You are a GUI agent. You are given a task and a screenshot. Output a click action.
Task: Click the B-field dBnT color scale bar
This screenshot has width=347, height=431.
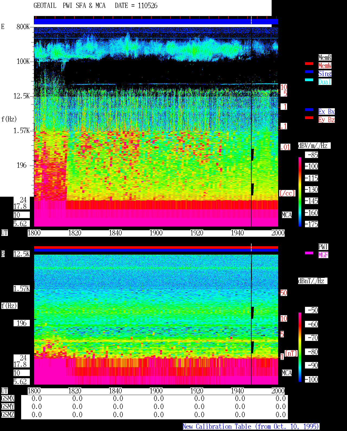tap(300, 347)
